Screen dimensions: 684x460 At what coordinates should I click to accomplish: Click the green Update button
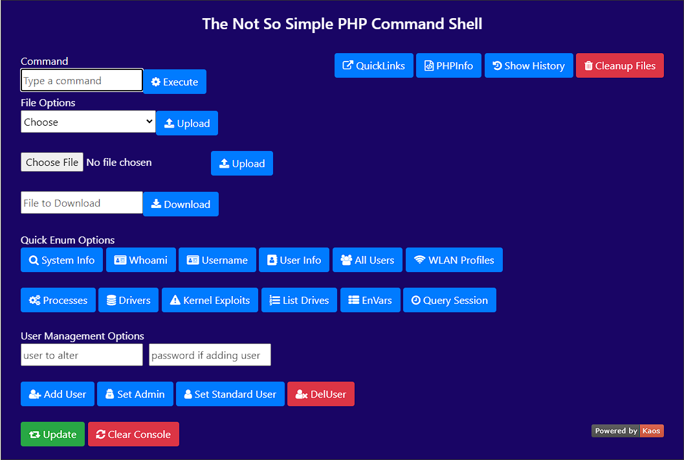pos(52,435)
